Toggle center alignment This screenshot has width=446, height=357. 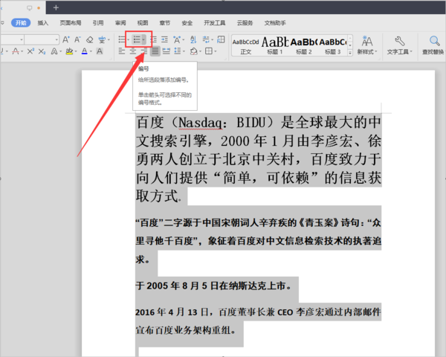(x=133, y=51)
